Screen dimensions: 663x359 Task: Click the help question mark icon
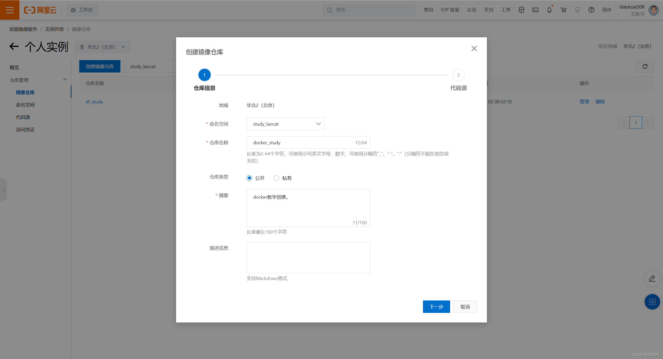tap(591, 10)
